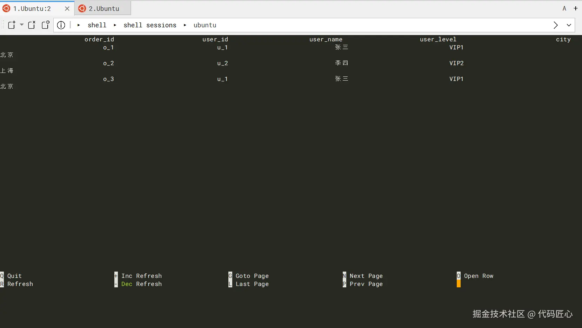The height and width of the screenshot is (328, 582).
Task: Select VIP1 in the o_1 row
Action: coord(456,47)
